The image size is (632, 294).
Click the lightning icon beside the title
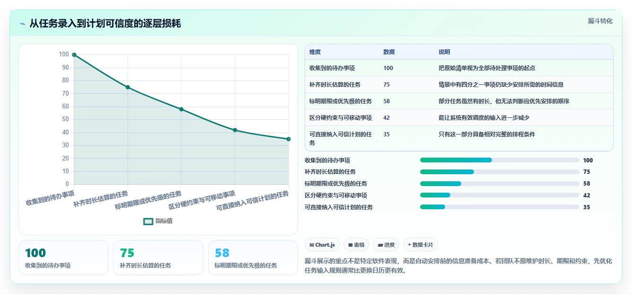tap(23, 24)
